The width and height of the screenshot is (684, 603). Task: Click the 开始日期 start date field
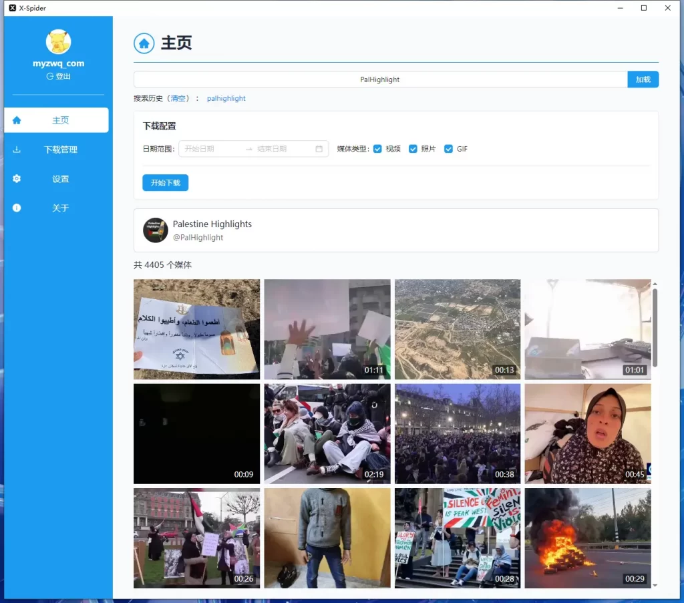(x=212, y=149)
